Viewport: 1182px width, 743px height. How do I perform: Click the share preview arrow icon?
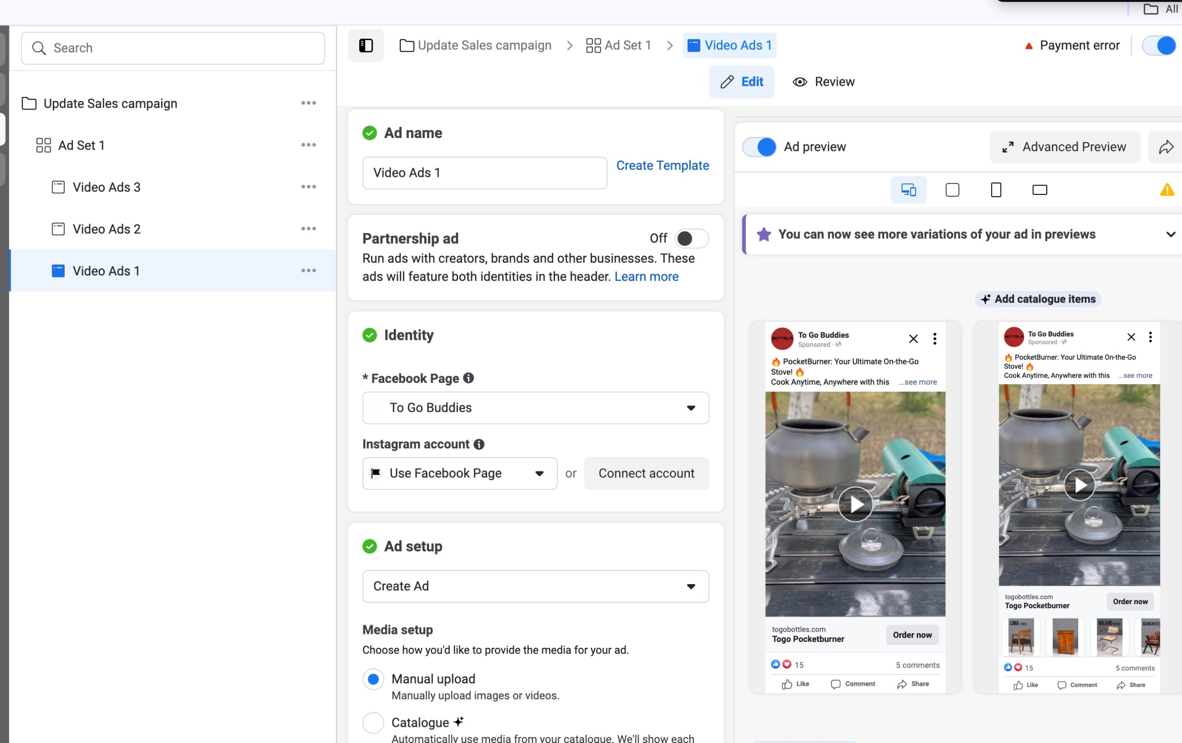tap(1166, 147)
